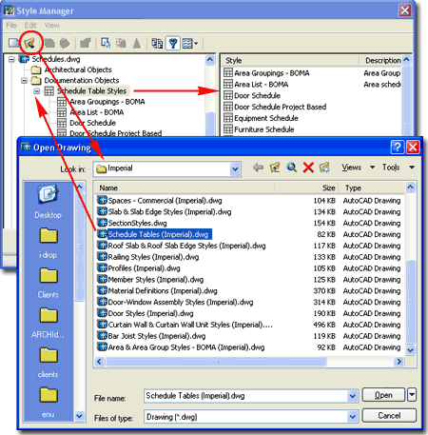Collapse the Schedule Table Styles tree node
428x435 pixels.
(37, 91)
